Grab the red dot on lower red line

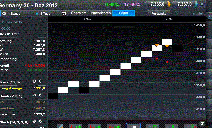[167, 62]
